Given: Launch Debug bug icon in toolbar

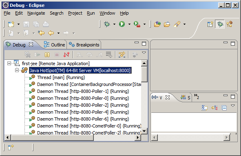Looking at the screenshot, I should click(107, 24).
